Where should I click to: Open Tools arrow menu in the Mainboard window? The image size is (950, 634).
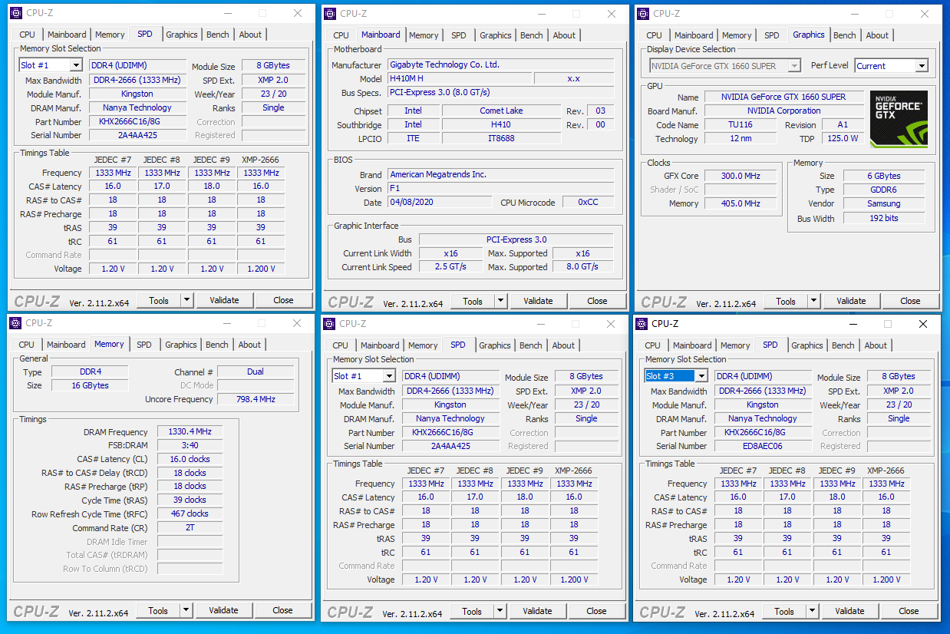click(500, 302)
